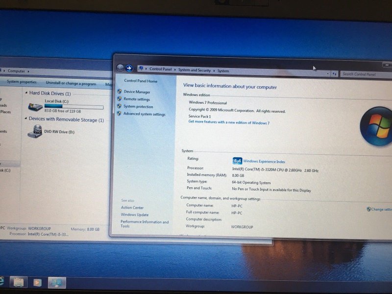Click Uninstall or change a program
The image size is (392, 294).
71,83
